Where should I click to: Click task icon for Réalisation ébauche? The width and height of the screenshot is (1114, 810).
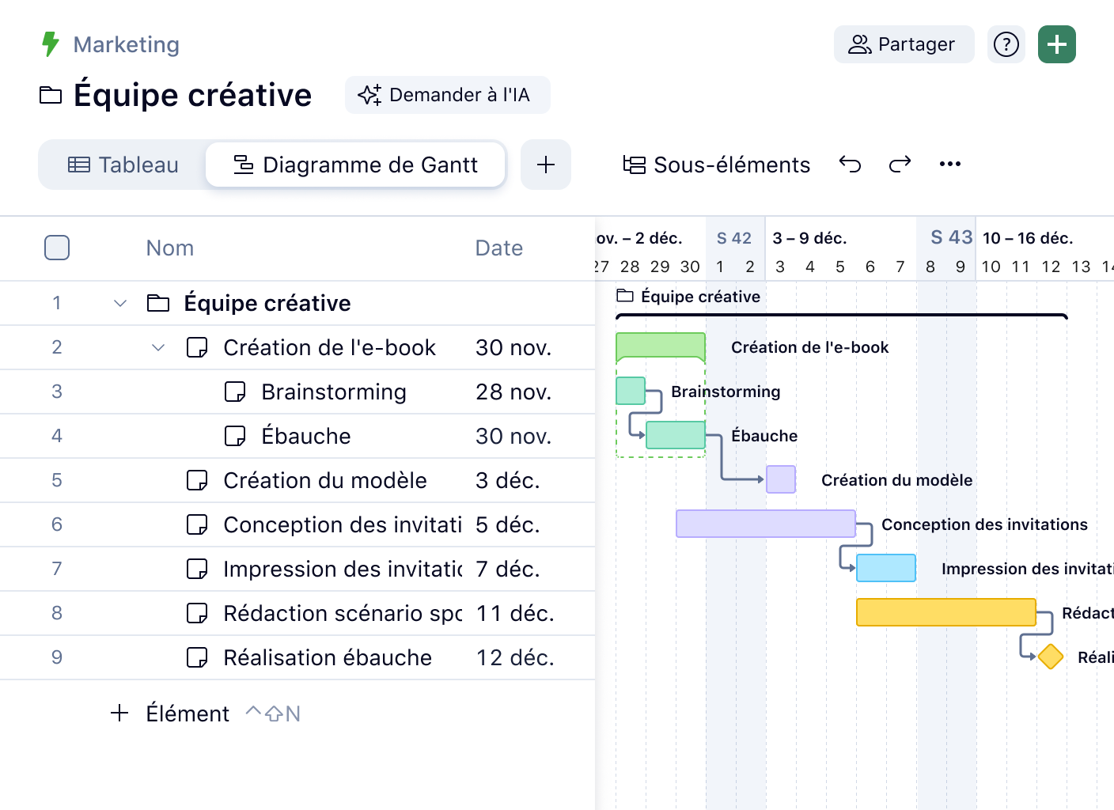pyautogui.click(x=197, y=657)
